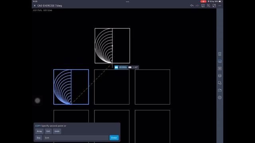Open the three-dot multitasking handle at screen top
This screenshot has height=143, width=255.
pyautogui.click(x=127, y=2)
